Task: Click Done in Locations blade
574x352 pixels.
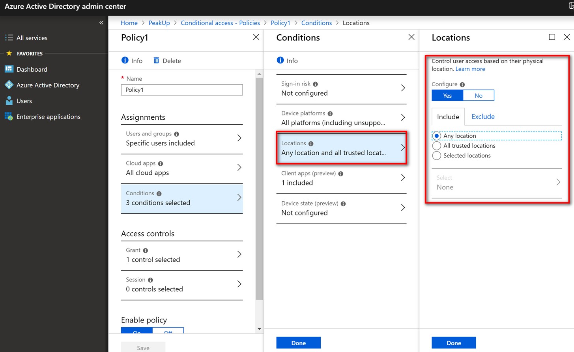Action: (454, 343)
